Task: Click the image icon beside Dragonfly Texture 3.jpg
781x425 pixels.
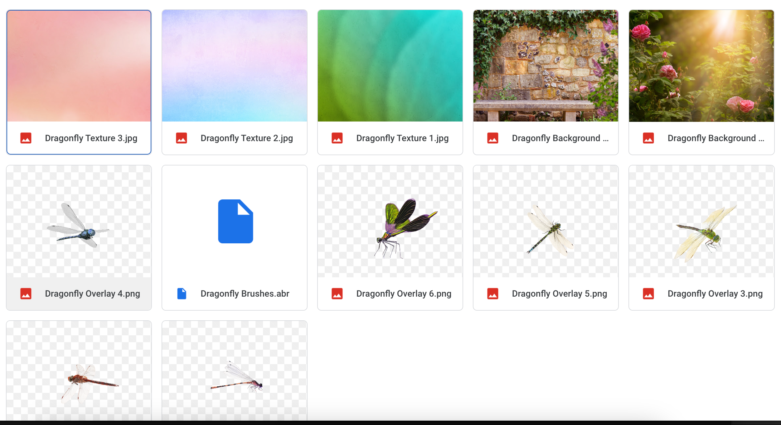Action: (x=26, y=138)
